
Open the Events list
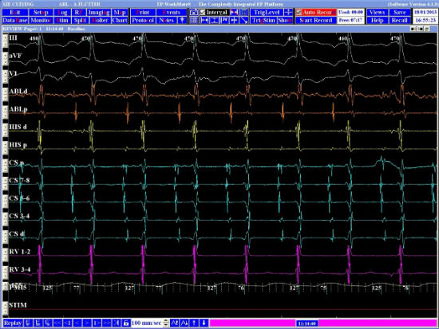coord(171,12)
